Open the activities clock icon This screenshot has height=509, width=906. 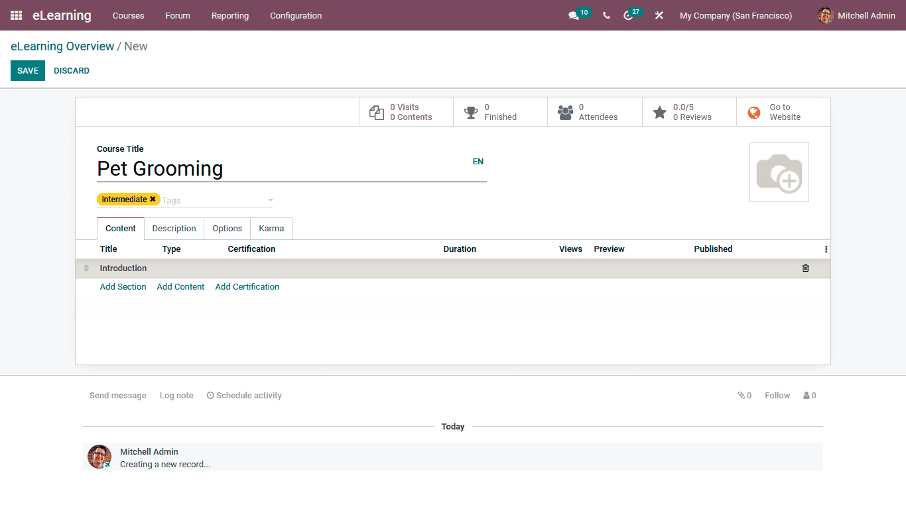pos(629,15)
